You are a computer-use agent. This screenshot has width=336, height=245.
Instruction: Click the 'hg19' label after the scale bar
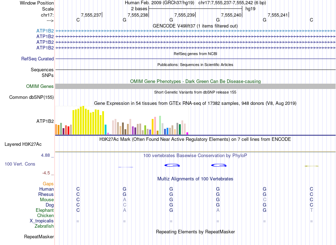[250, 9]
